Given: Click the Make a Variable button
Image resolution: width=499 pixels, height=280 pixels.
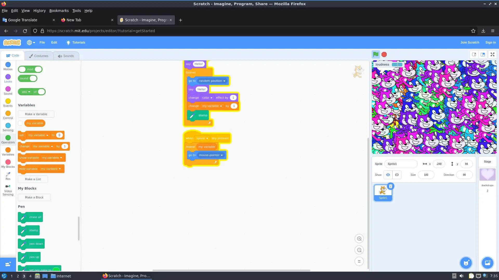Looking at the screenshot, I should (x=36, y=114).
